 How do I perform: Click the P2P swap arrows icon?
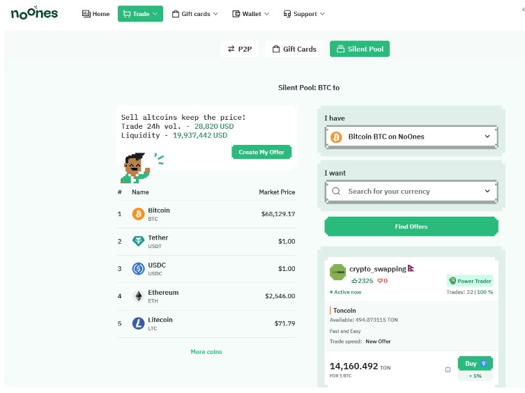(231, 49)
